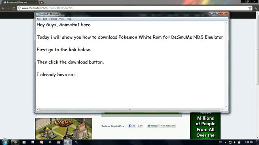The height and width of the screenshot is (145, 259).
Task: Click the site info icon before URL
Action: [x=19, y=8]
